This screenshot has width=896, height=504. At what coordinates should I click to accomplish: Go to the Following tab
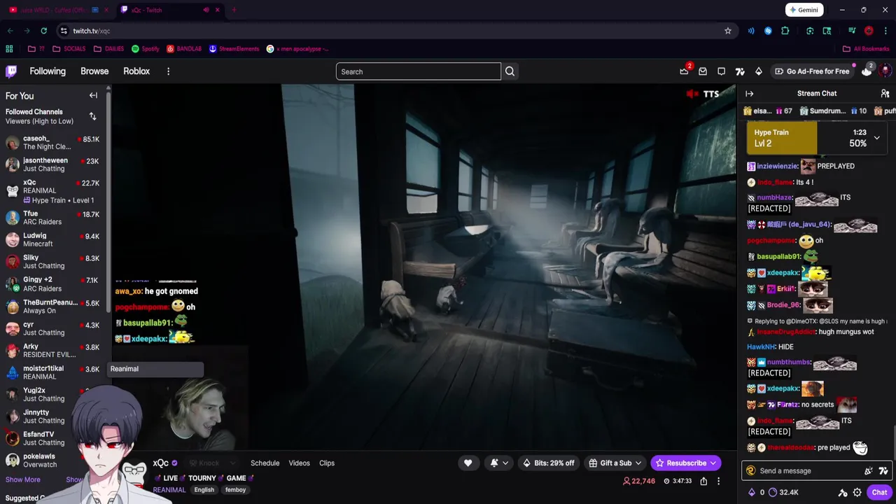(48, 71)
